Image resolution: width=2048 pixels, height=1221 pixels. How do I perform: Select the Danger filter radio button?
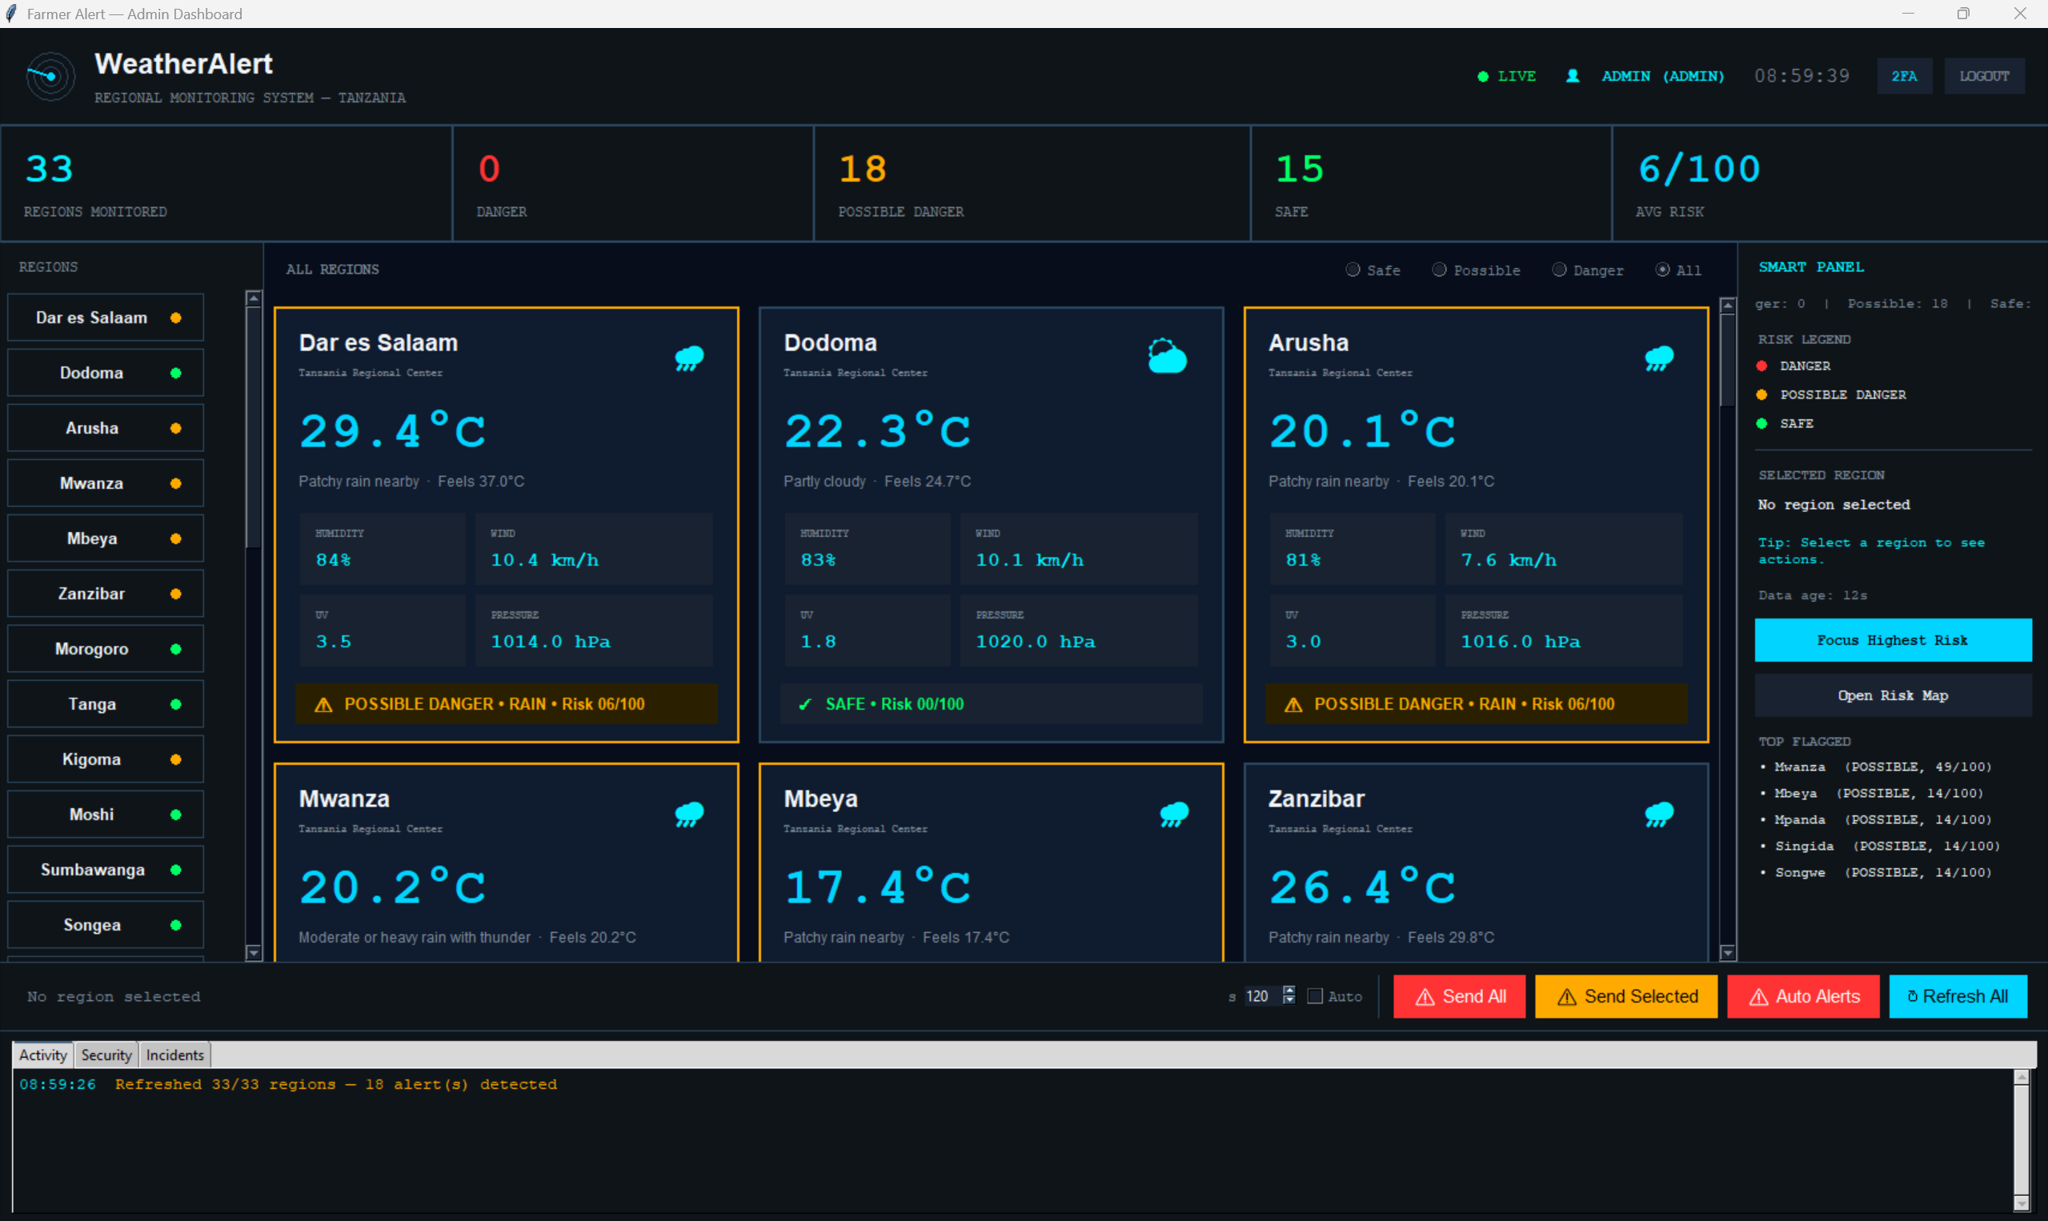[x=1559, y=270]
